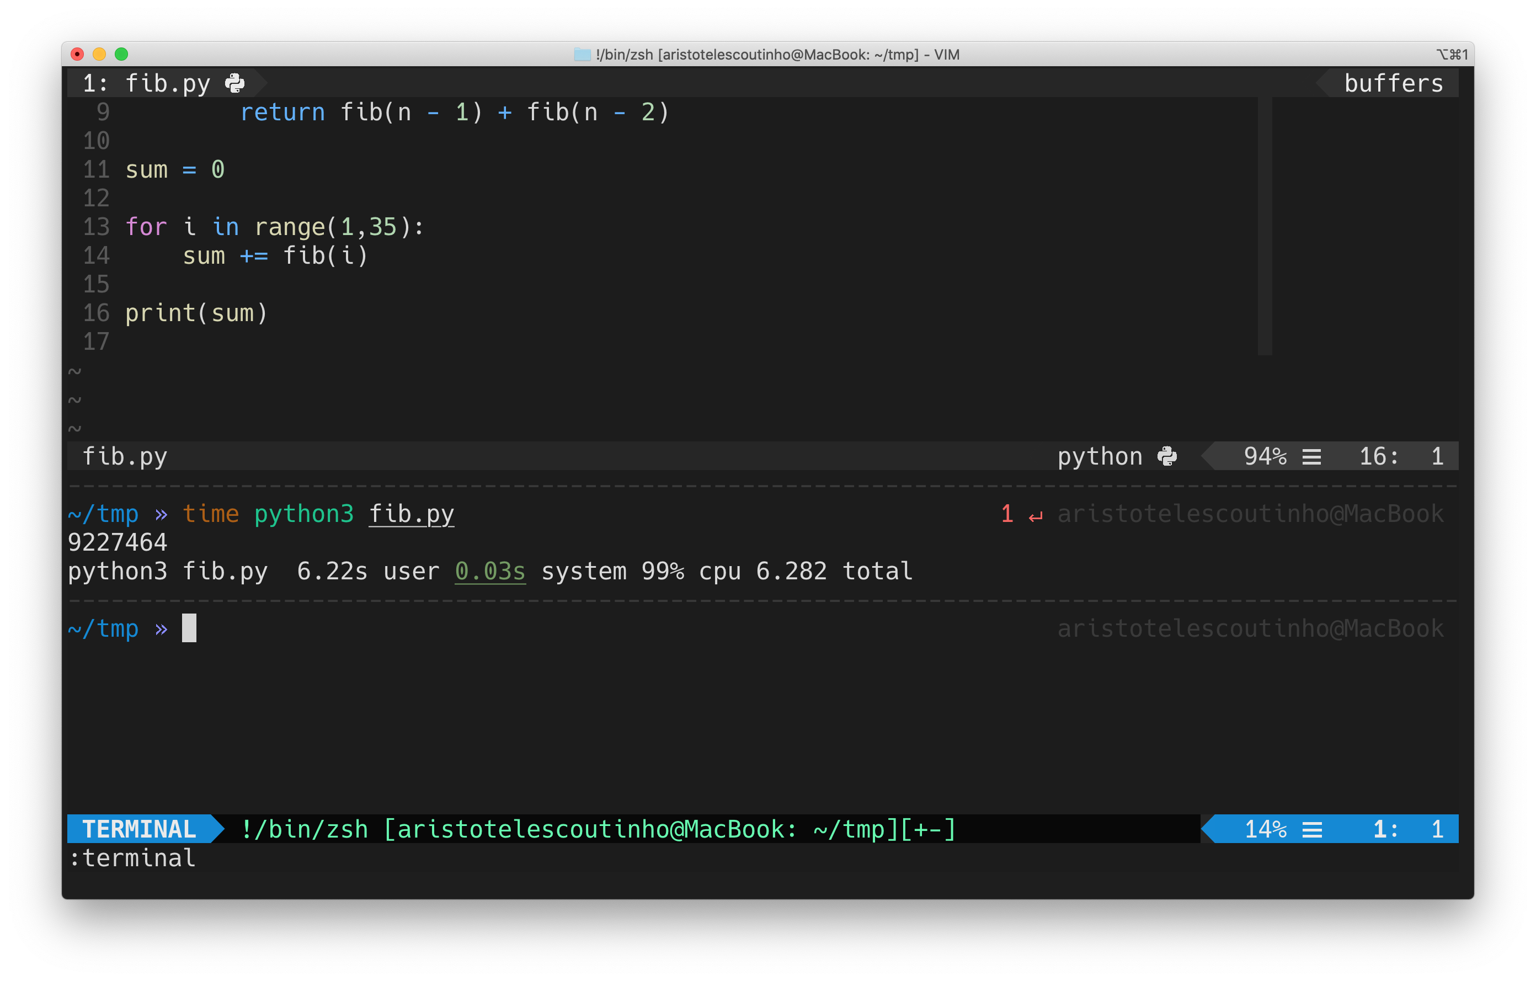Click the TERMINAL mode indicator
The height and width of the screenshot is (981, 1536).
tap(139, 829)
